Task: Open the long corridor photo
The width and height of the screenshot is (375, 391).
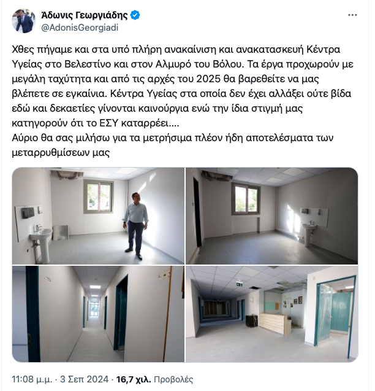Action: 99,314
